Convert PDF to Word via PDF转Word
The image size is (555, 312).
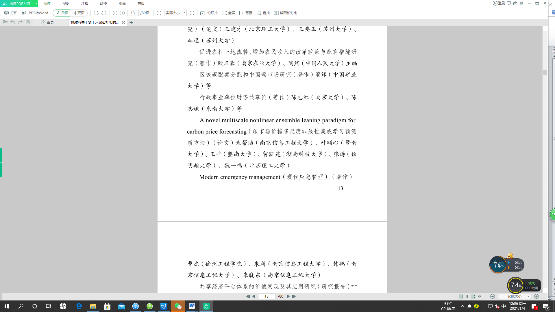pos(35,13)
